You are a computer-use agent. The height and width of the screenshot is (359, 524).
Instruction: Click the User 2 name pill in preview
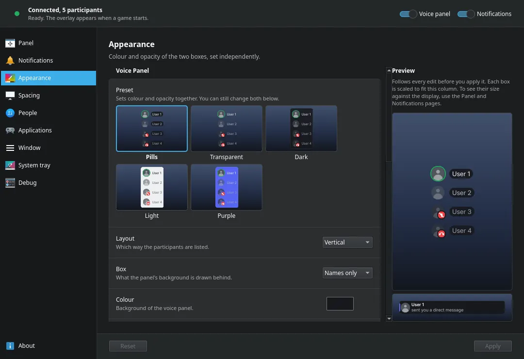click(461, 193)
